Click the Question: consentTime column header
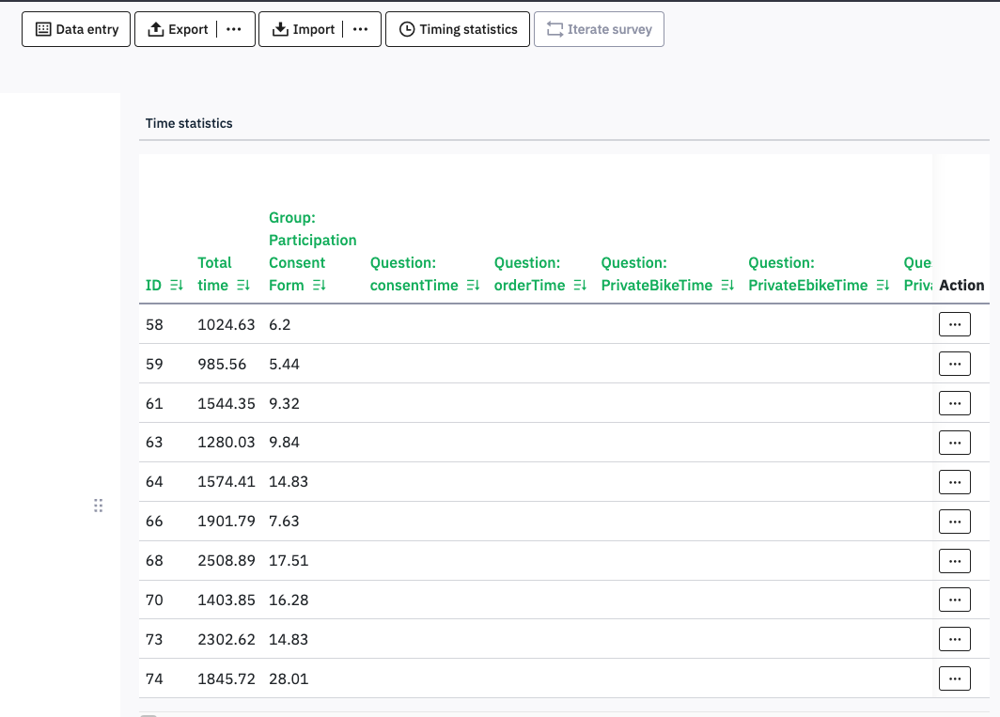The width and height of the screenshot is (1000, 717). pos(414,274)
